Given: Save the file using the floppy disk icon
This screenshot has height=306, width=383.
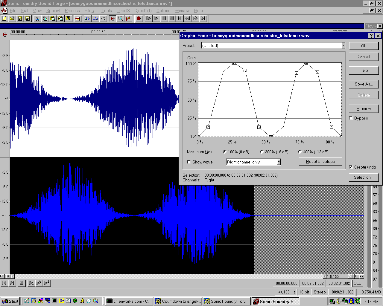Looking at the screenshot, I should coord(20,19).
